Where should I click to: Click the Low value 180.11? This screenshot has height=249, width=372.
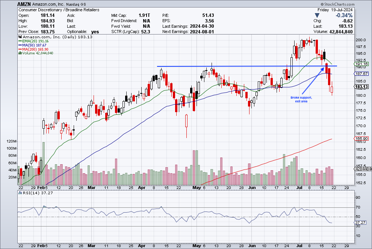pyautogui.click(x=48, y=26)
